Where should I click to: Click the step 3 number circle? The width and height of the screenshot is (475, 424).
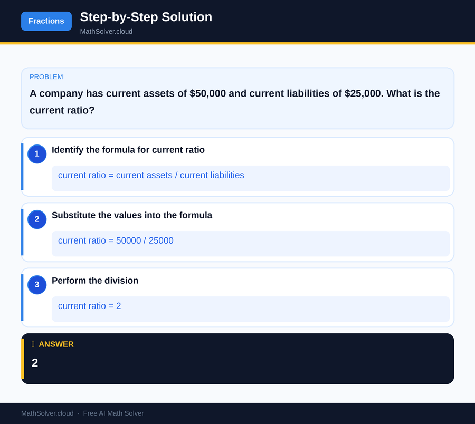click(x=37, y=285)
